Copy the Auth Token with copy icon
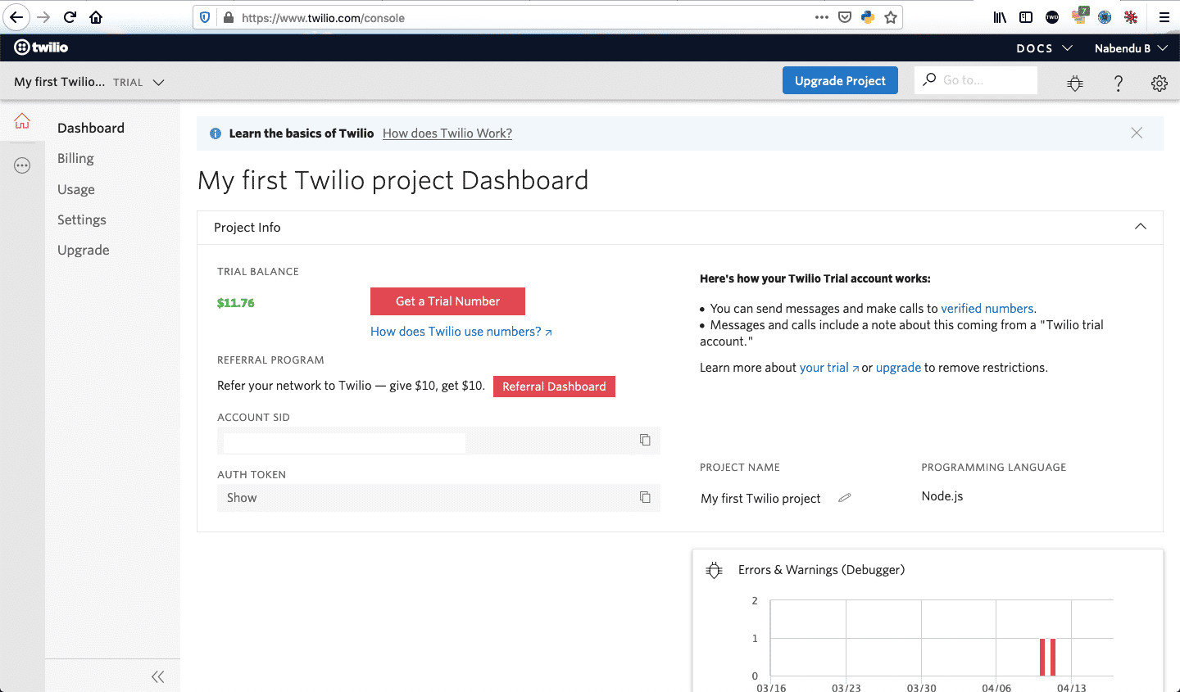The width and height of the screenshot is (1180, 692). pyautogui.click(x=645, y=497)
